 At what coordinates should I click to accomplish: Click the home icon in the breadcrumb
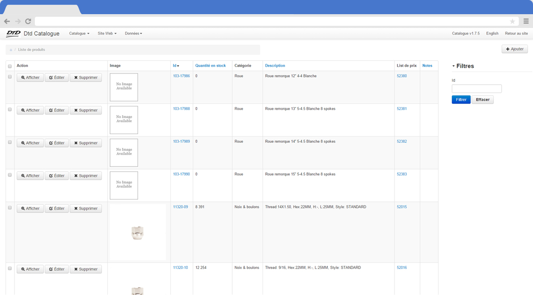[x=11, y=50]
